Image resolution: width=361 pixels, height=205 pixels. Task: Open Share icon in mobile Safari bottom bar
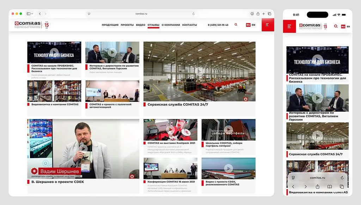click(318, 186)
